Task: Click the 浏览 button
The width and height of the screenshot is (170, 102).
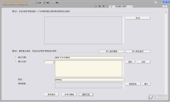Action: tap(138, 18)
